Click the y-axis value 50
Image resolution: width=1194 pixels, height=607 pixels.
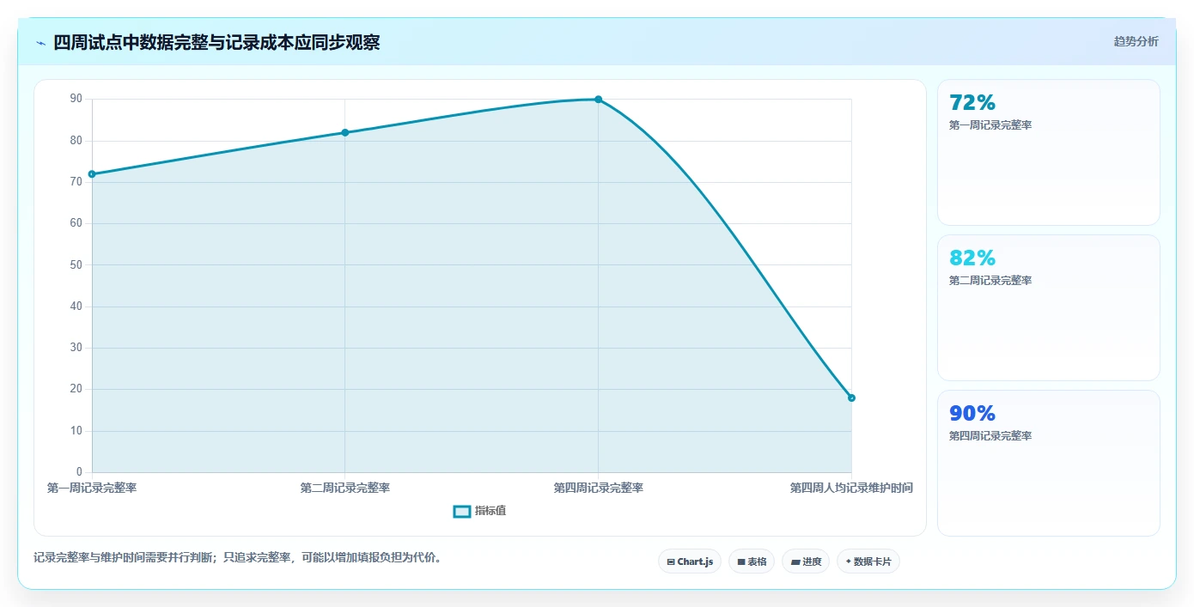pos(76,264)
